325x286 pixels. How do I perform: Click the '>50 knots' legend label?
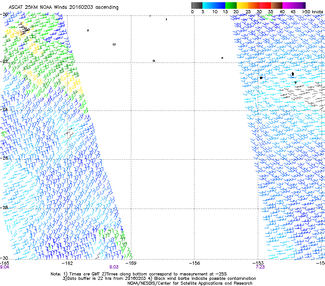coord(312,12)
